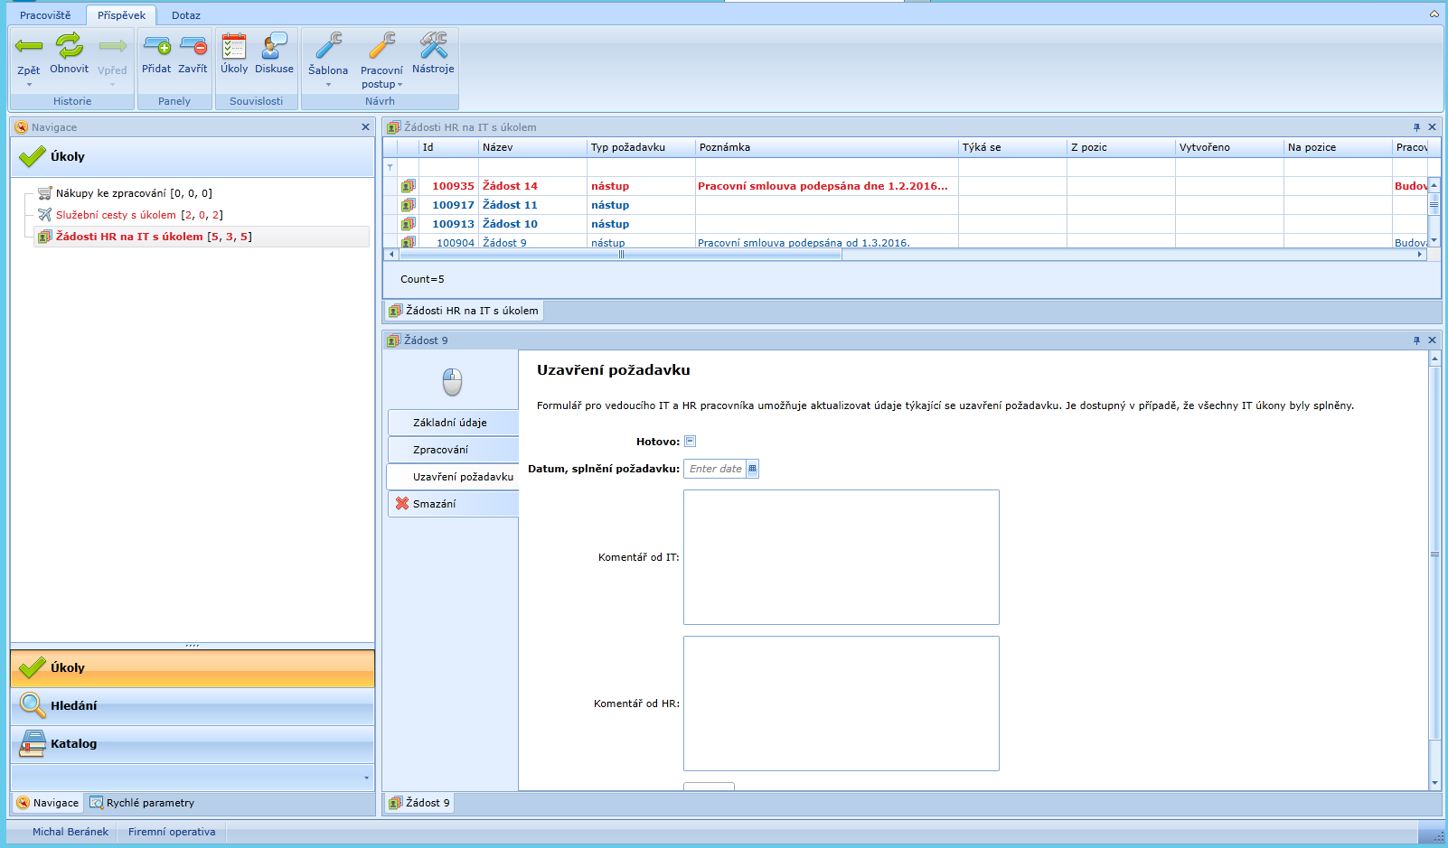This screenshot has width=1448, height=848.
Task: Pin the Žádosti HR na IT panel
Action: tap(1416, 127)
